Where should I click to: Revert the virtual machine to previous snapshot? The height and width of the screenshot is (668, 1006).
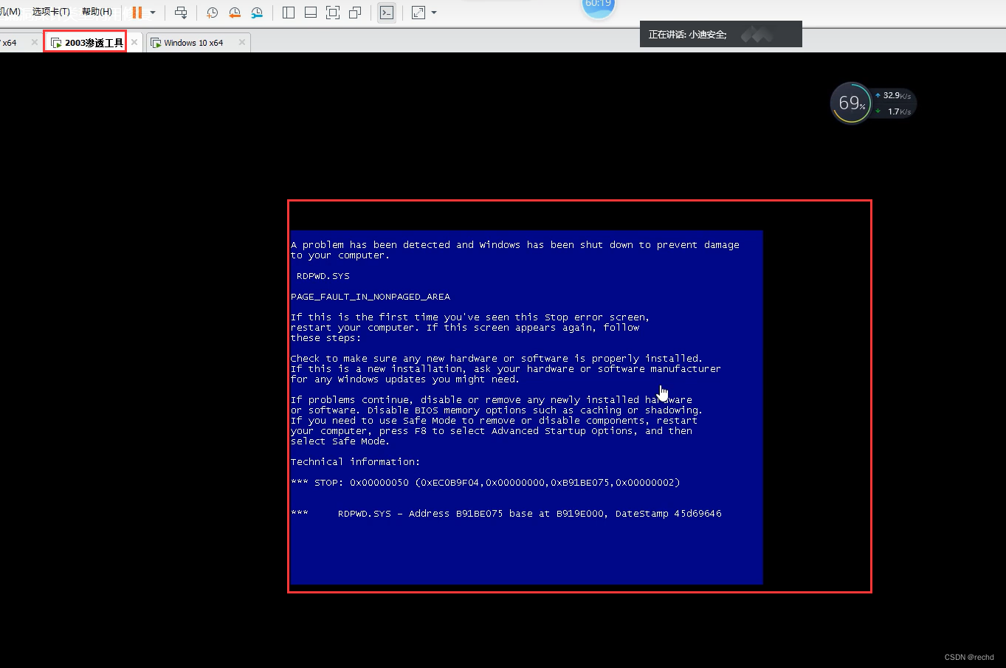235,13
